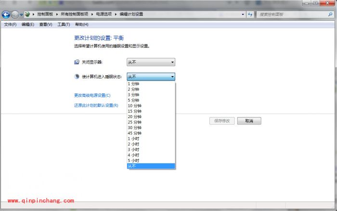Click the monitor icon beside 关闭显示器
This screenshot has width=337, height=211.
[77, 62]
